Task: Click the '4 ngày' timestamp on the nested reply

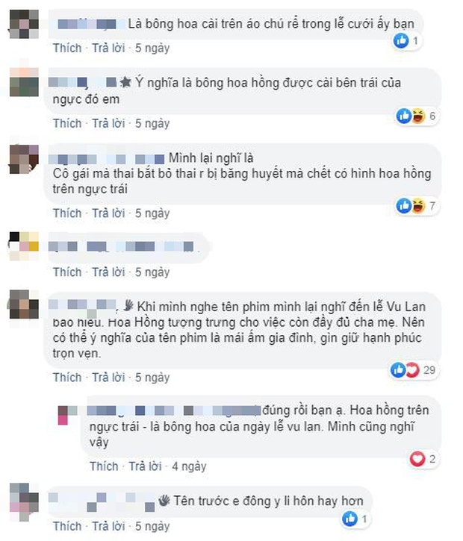Action: pyautogui.click(x=189, y=466)
